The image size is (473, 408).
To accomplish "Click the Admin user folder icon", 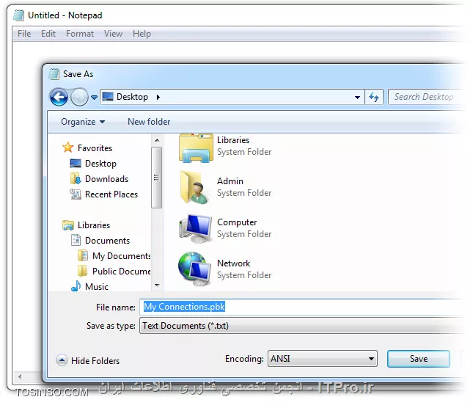I will coord(194,187).
